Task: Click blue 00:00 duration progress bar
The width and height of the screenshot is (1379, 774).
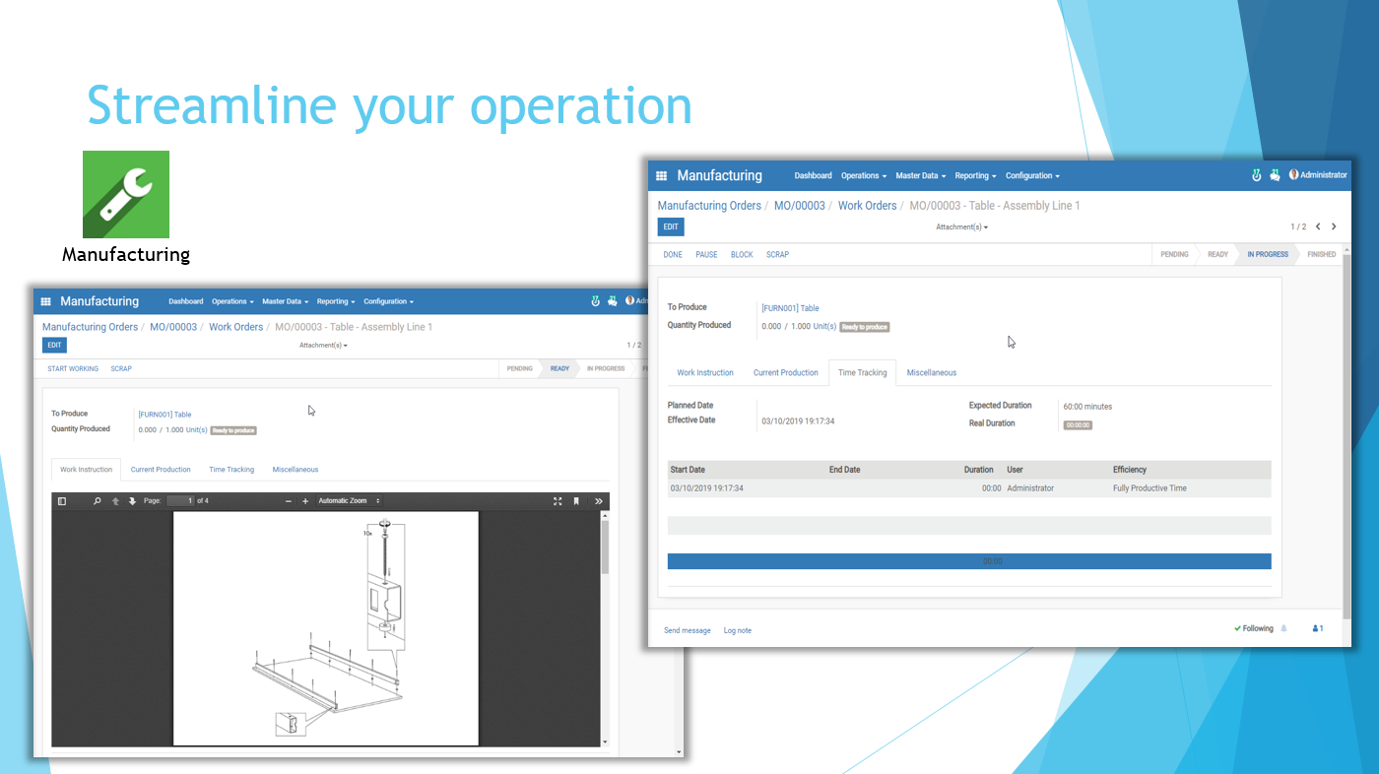Action: pos(969,561)
